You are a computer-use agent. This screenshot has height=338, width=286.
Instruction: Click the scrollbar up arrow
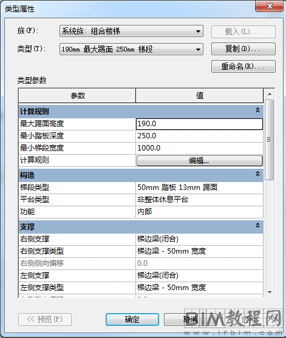270,94
